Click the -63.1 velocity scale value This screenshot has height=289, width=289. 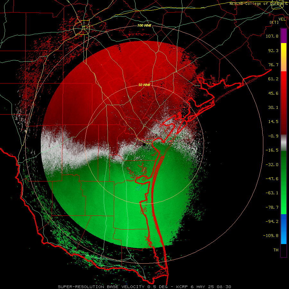pos(272,193)
